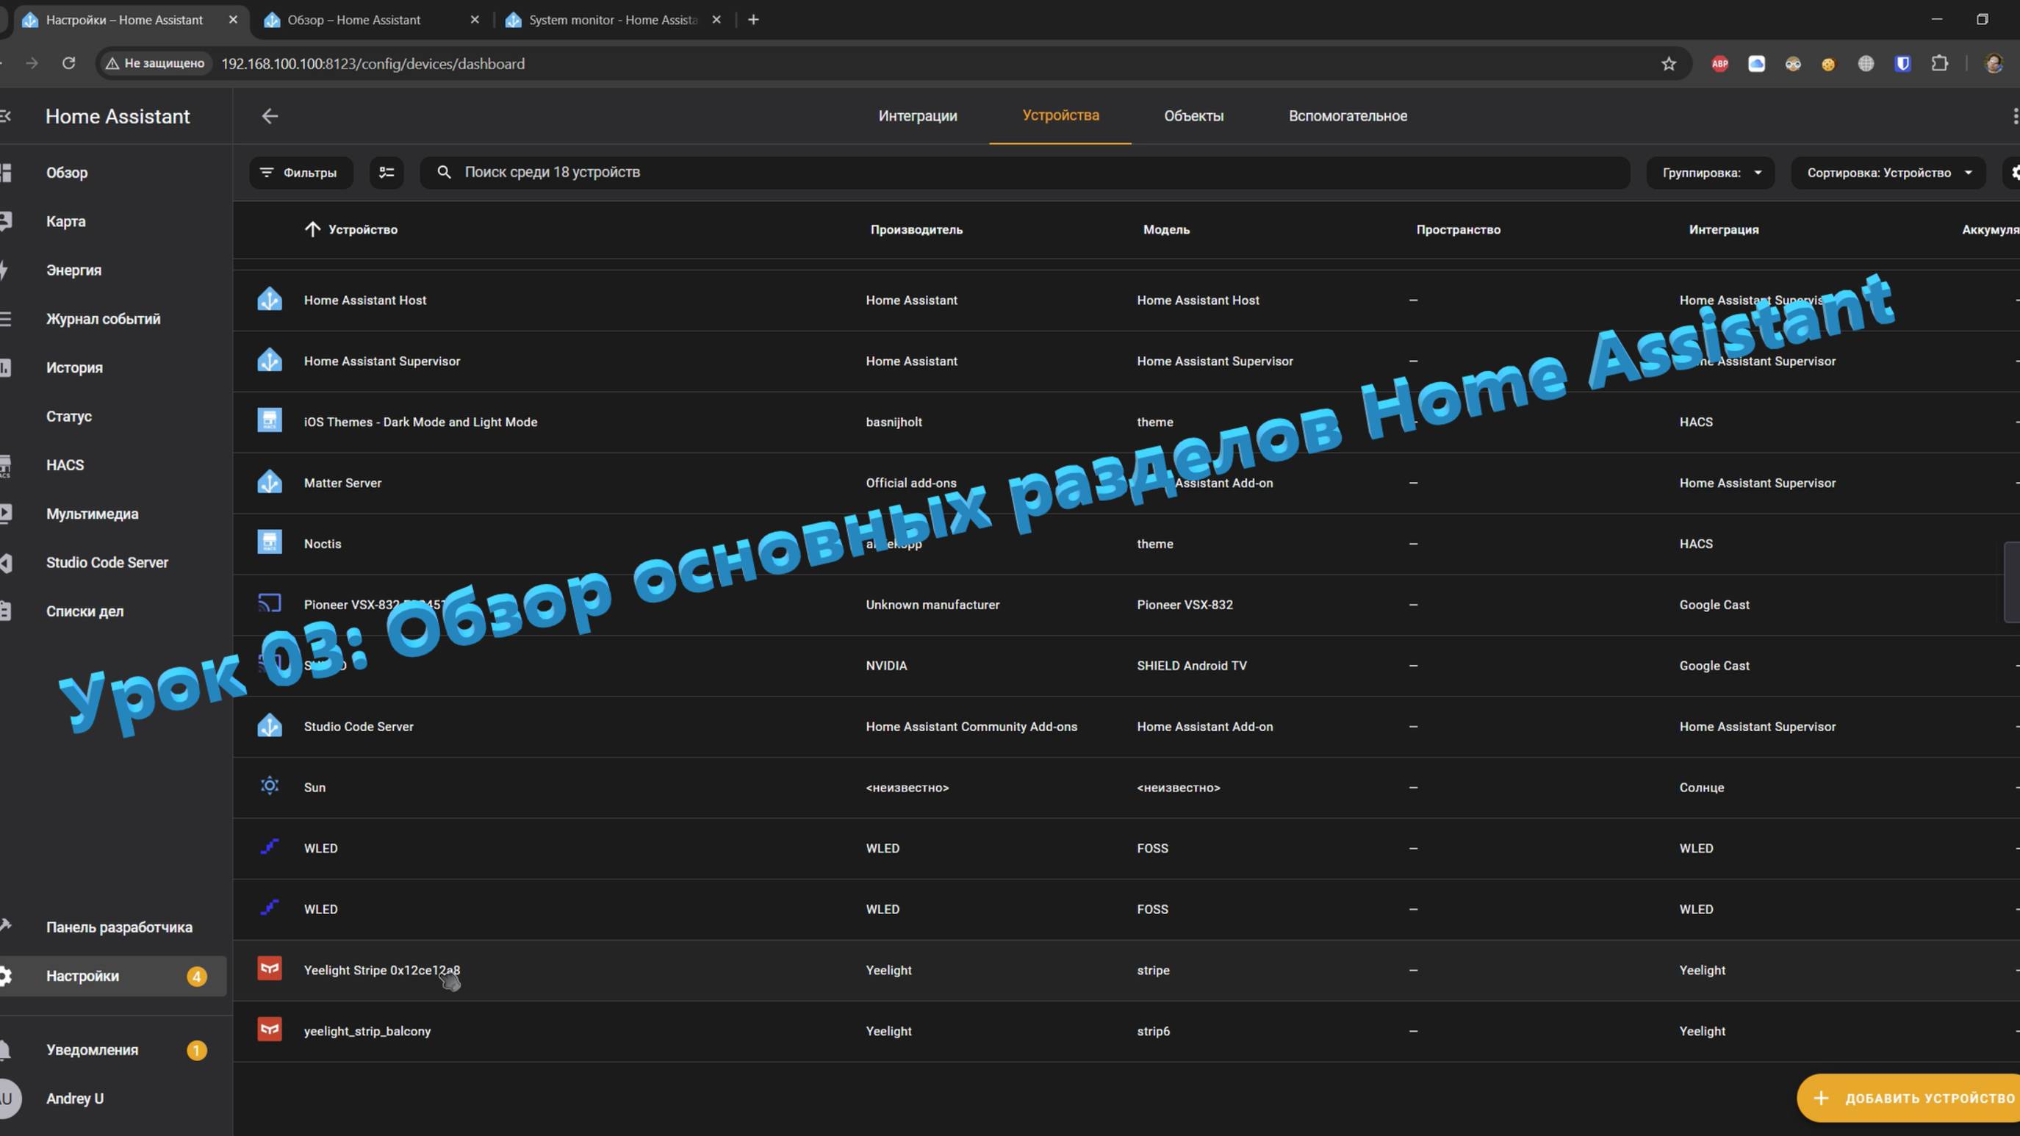Click the Устройства tab
Viewport: 2020px width, 1136px height.
(1060, 115)
